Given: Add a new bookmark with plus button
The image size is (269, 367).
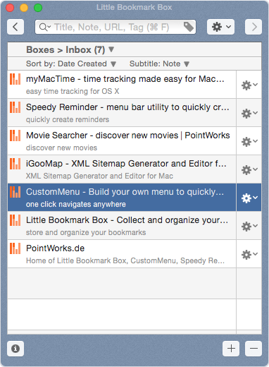Looking at the screenshot, I should pyautogui.click(x=231, y=349).
